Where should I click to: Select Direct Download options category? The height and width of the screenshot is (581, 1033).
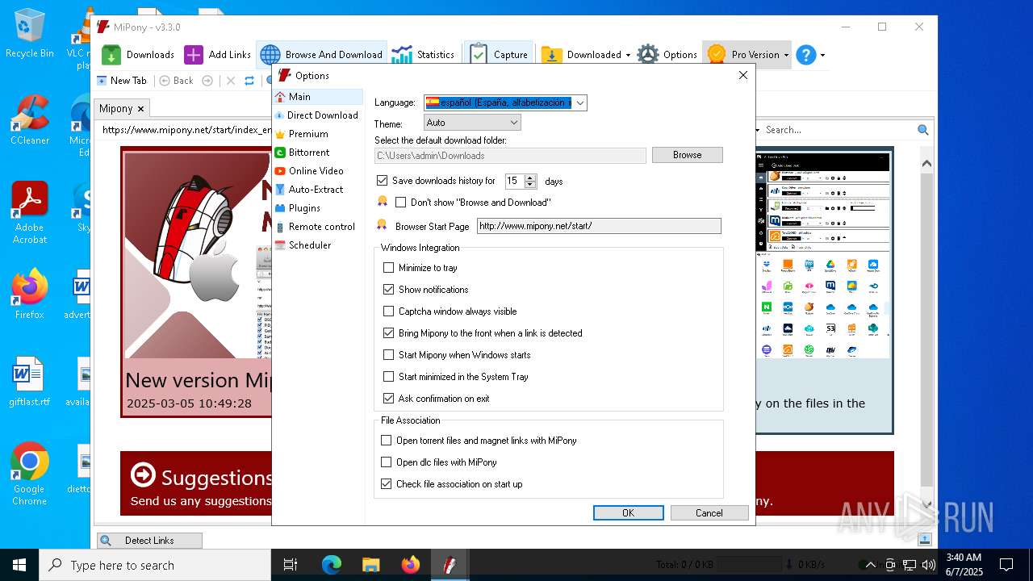tap(318, 115)
